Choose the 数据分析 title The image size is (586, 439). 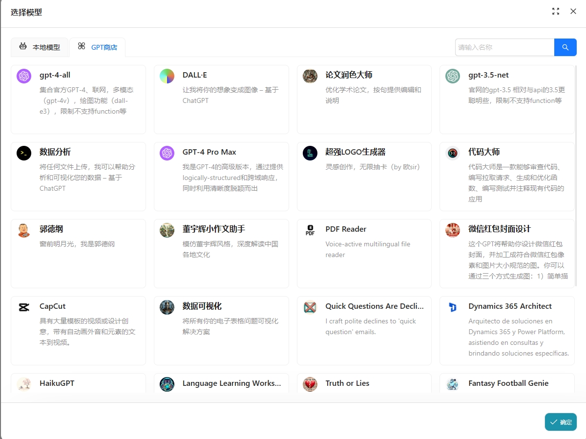(x=55, y=152)
